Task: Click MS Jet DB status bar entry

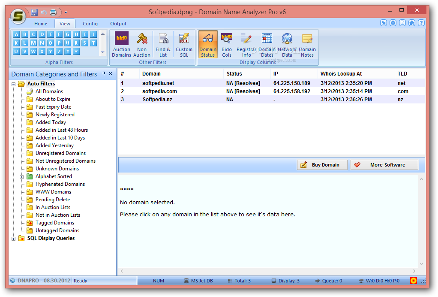Action: click(198, 281)
